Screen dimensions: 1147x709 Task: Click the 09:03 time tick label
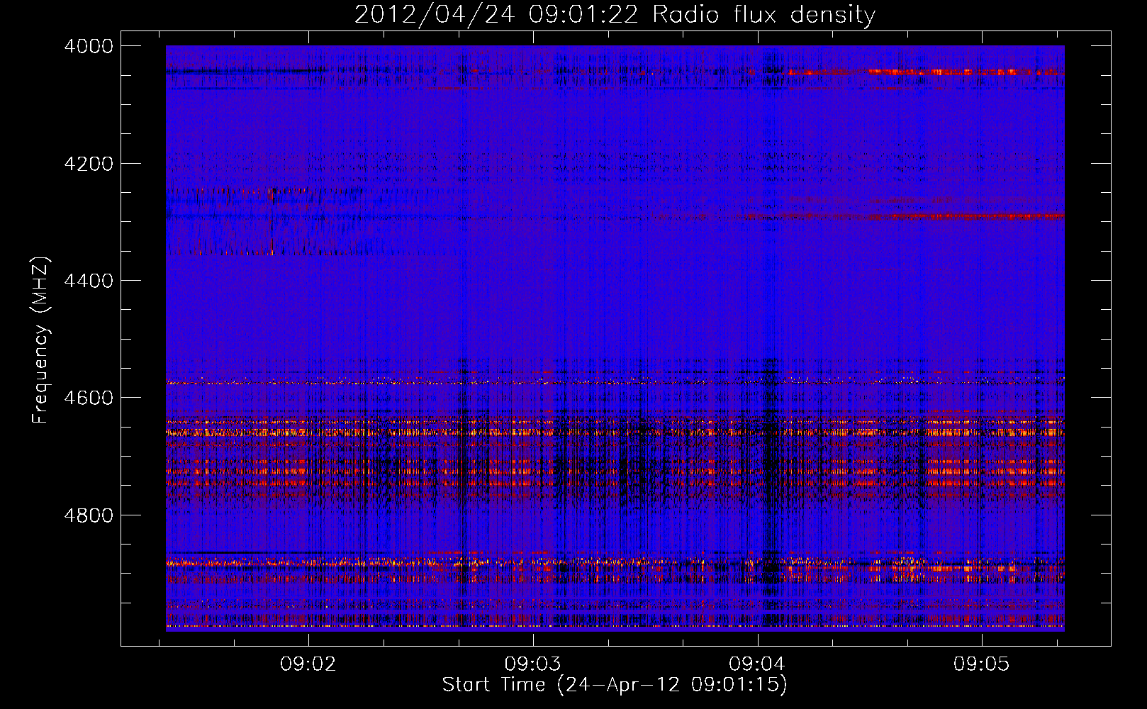click(x=532, y=664)
